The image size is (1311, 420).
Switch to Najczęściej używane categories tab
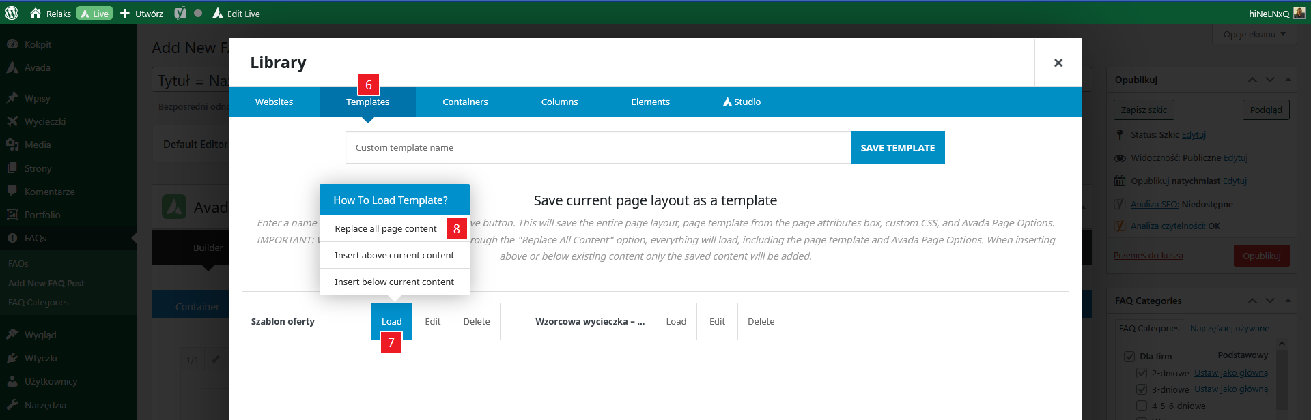point(1229,329)
